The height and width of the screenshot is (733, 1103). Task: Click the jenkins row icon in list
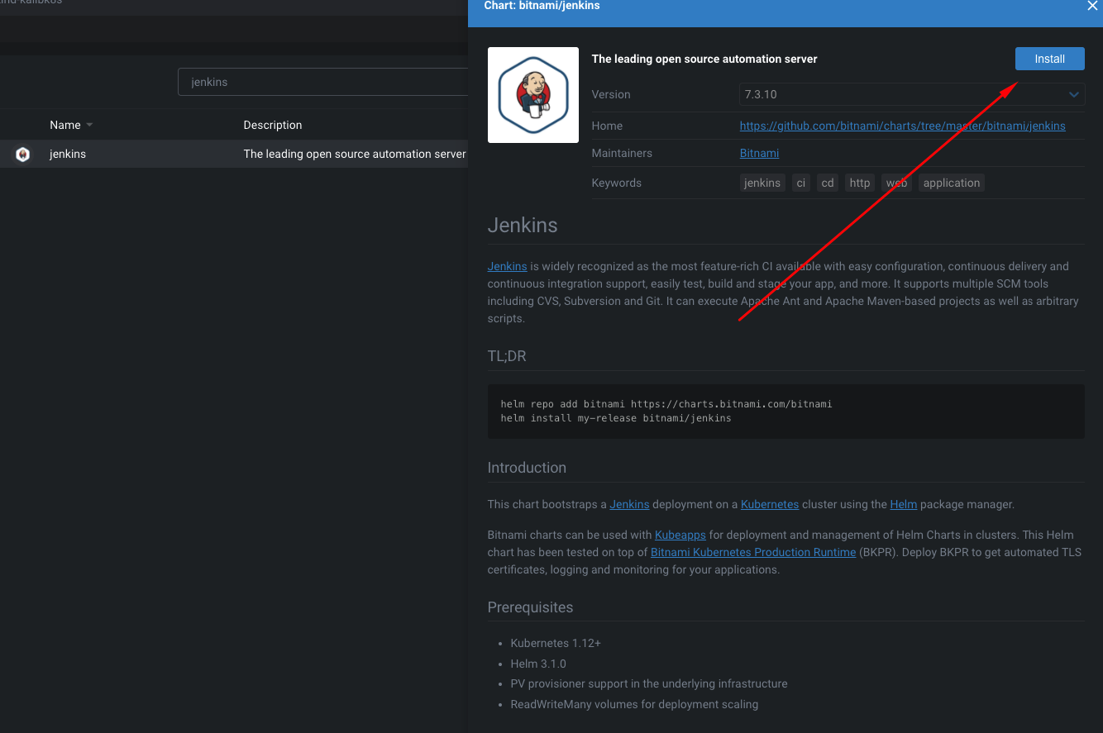pos(23,155)
